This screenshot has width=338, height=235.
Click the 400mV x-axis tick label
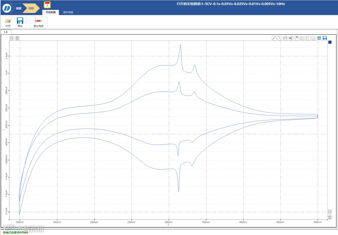coord(243,222)
